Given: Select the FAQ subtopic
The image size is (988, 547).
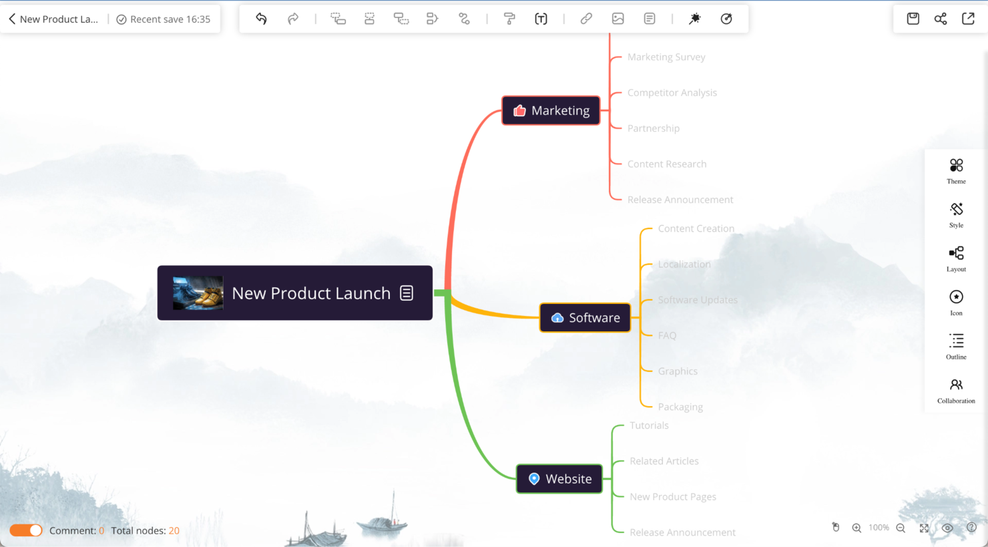Looking at the screenshot, I should pyautogui.click(x=667, y=335).
